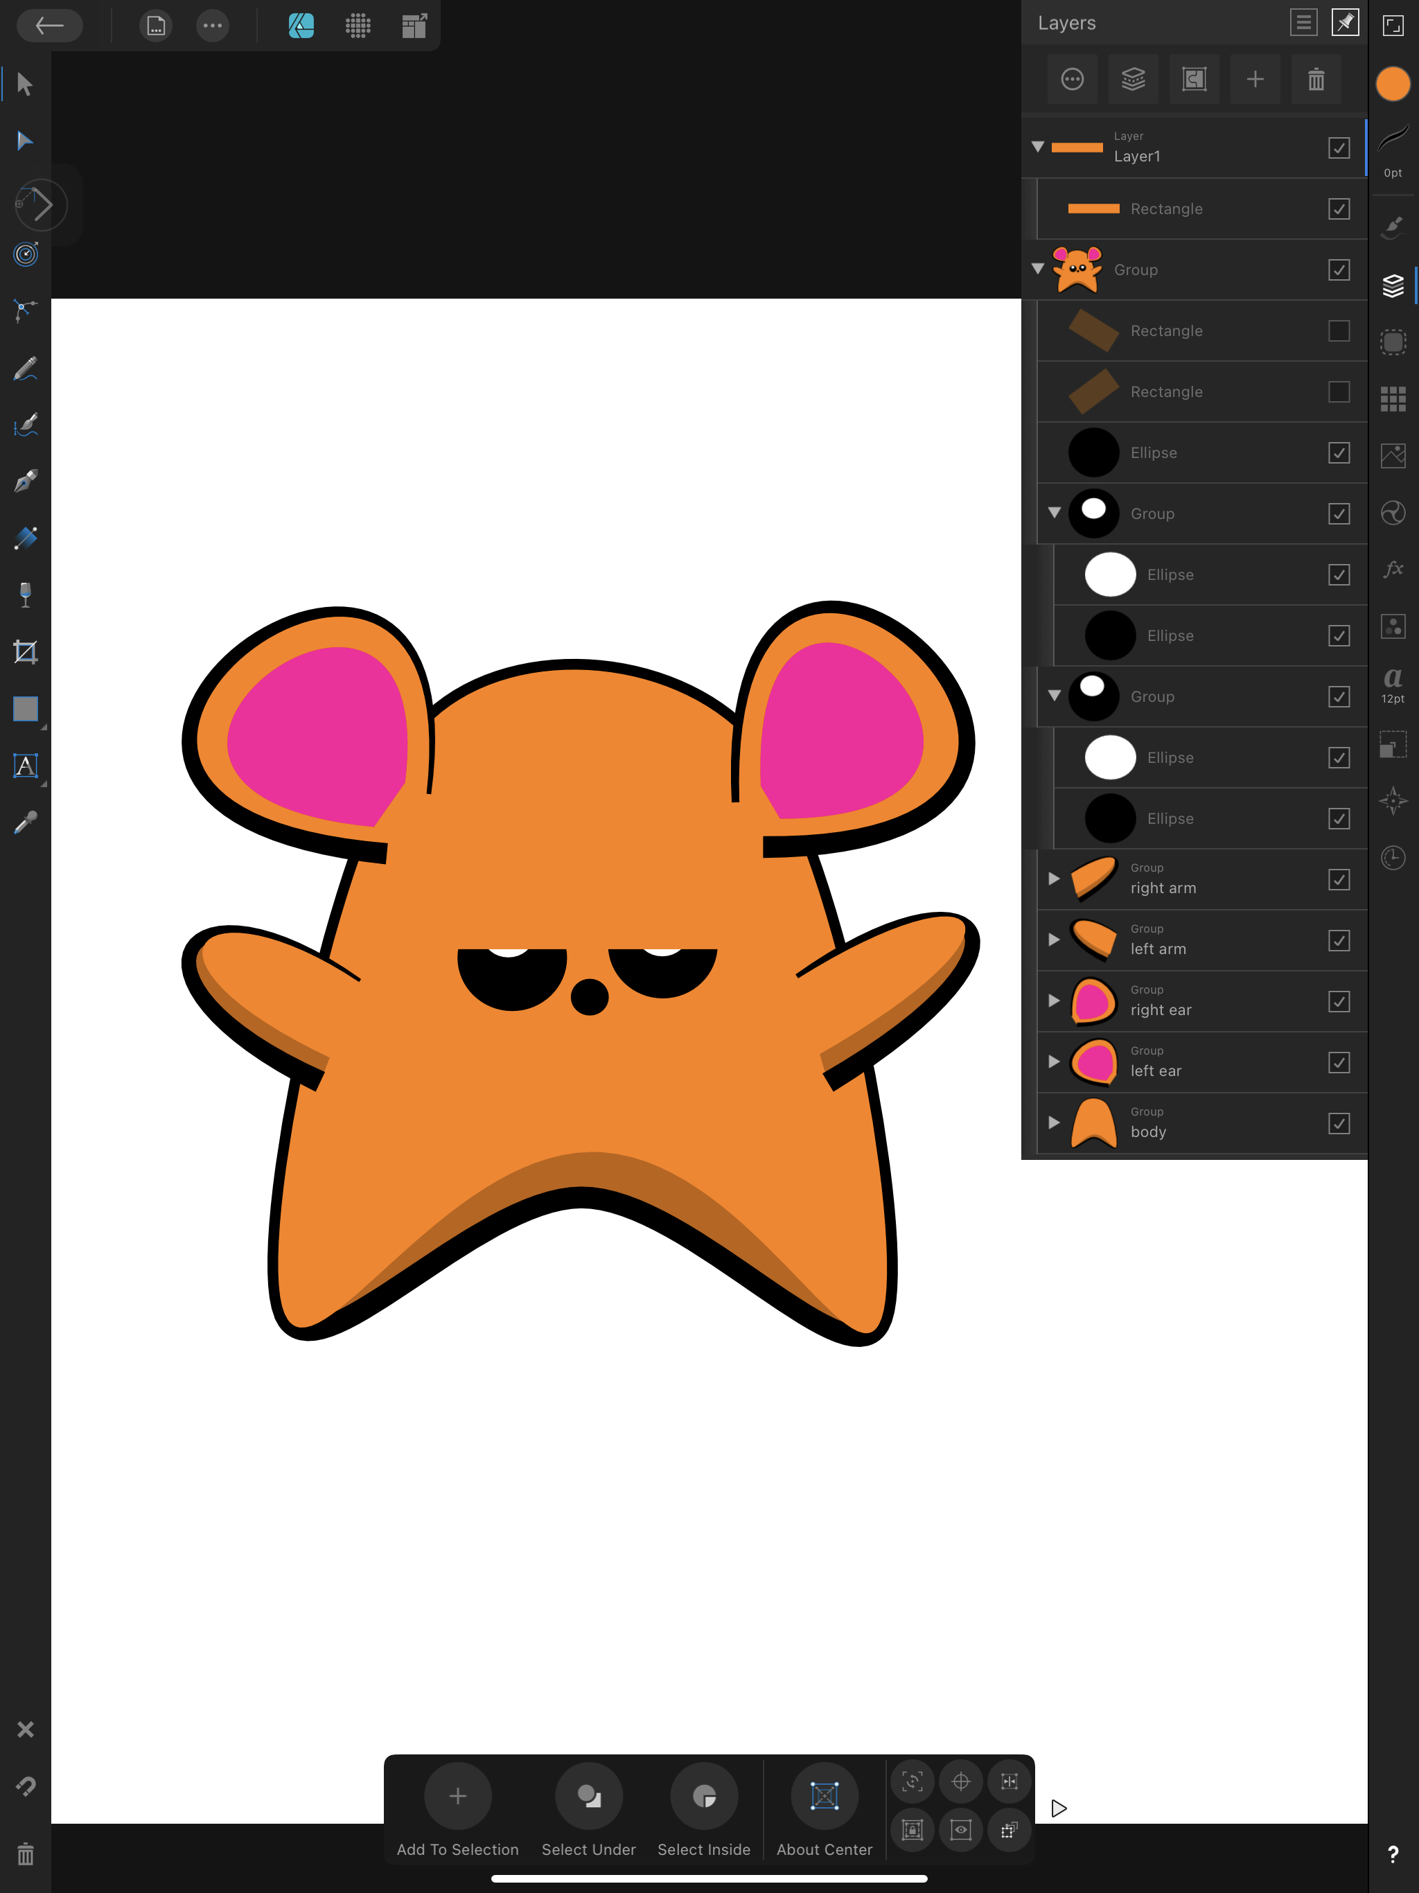Expand the left ear group
1419x1893 pixels.
[x=1054, y=1062]
